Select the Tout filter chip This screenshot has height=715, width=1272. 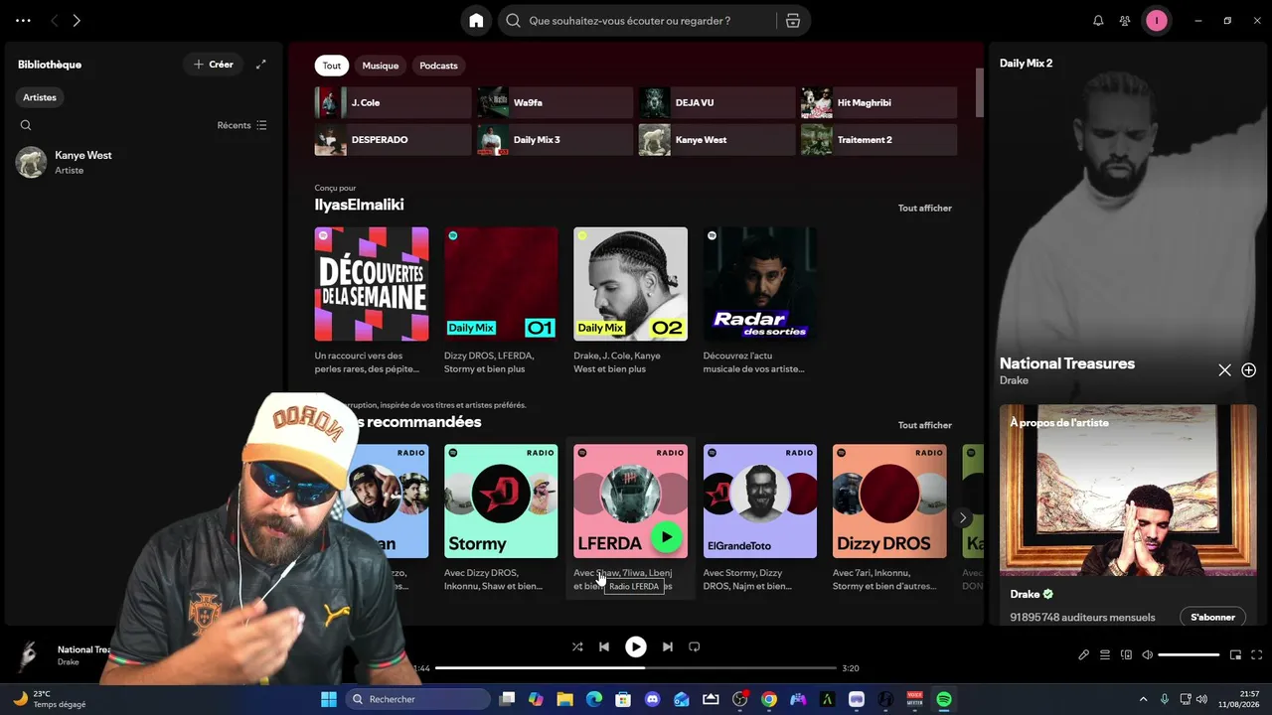tap(332, 66)
